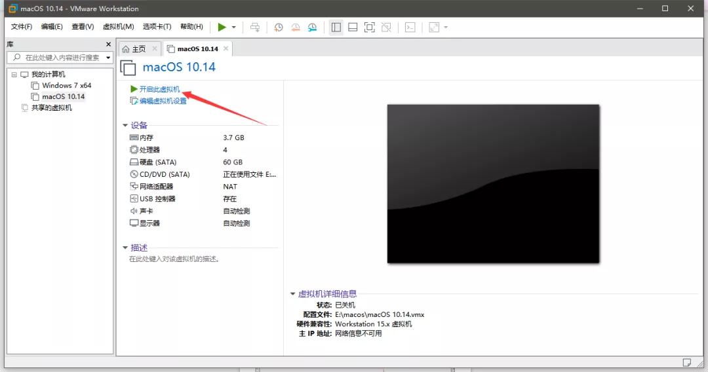
Task: Click the Revert to snapshot icon
Action: tap(295, 27)
